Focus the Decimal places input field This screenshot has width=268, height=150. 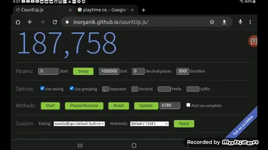coord(138,71)
